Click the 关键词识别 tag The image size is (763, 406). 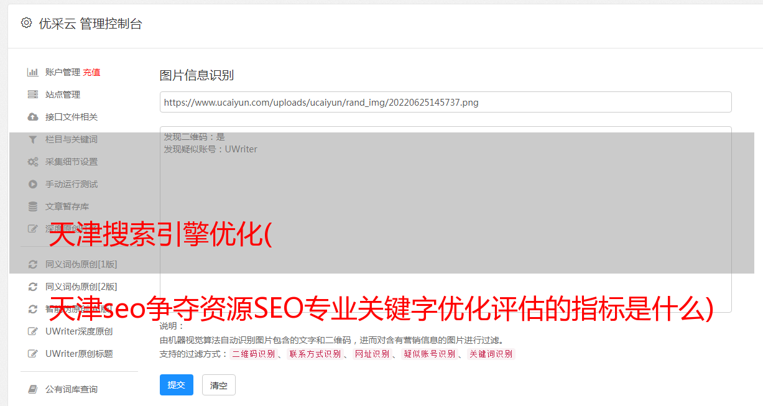pos(491,354)
